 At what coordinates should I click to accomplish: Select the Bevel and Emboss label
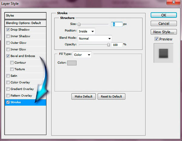point(23,56)
